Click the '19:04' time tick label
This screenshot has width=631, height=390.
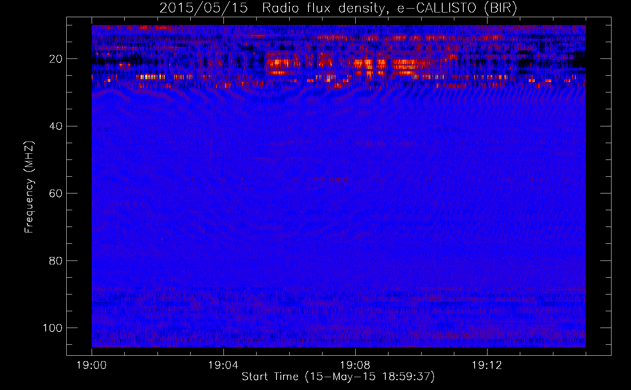[x=223, y=365]
